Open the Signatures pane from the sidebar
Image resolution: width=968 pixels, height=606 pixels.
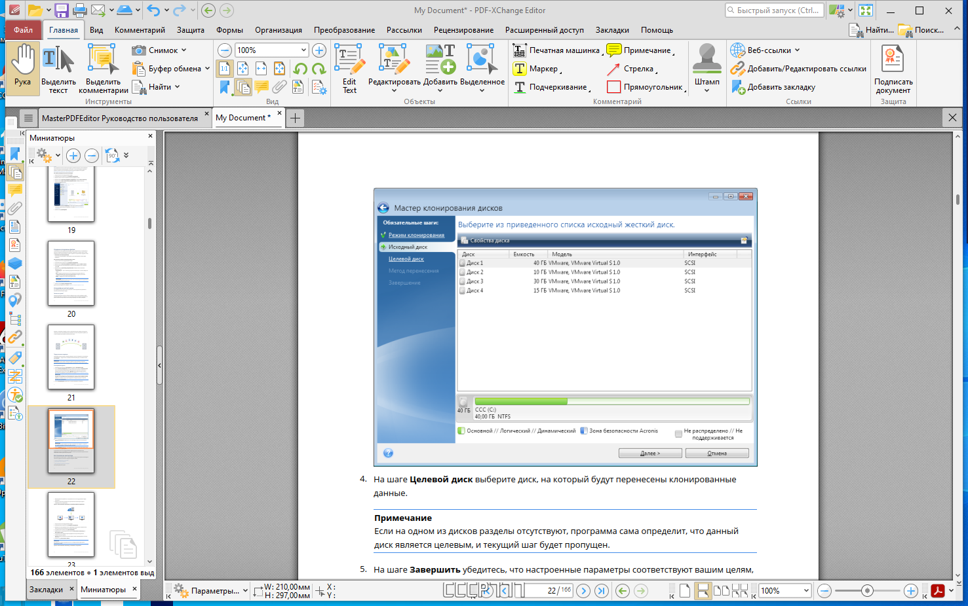coord(14,245)
